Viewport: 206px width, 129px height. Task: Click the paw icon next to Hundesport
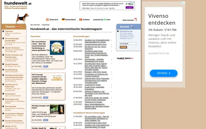[x=3, y=94]
